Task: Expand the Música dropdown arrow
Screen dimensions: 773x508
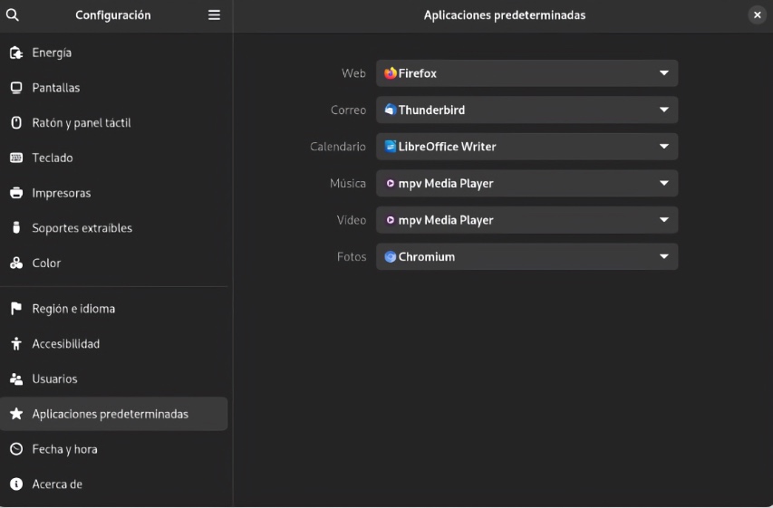Action: (664, 183)
